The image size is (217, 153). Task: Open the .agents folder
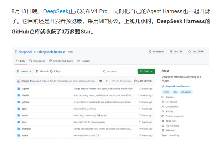point(25,89)
